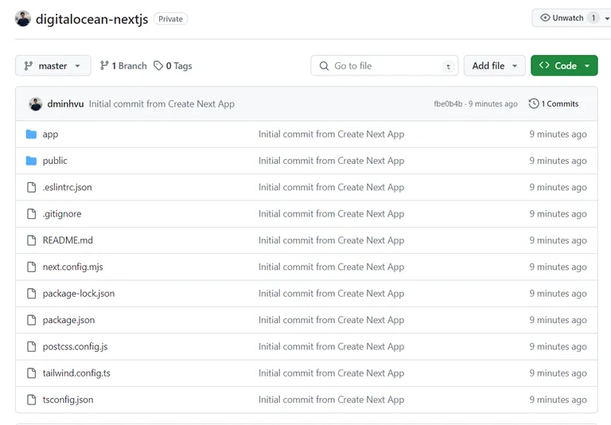
Task: Click the file icon beside README.md
Action: click(x=31, y=240)
